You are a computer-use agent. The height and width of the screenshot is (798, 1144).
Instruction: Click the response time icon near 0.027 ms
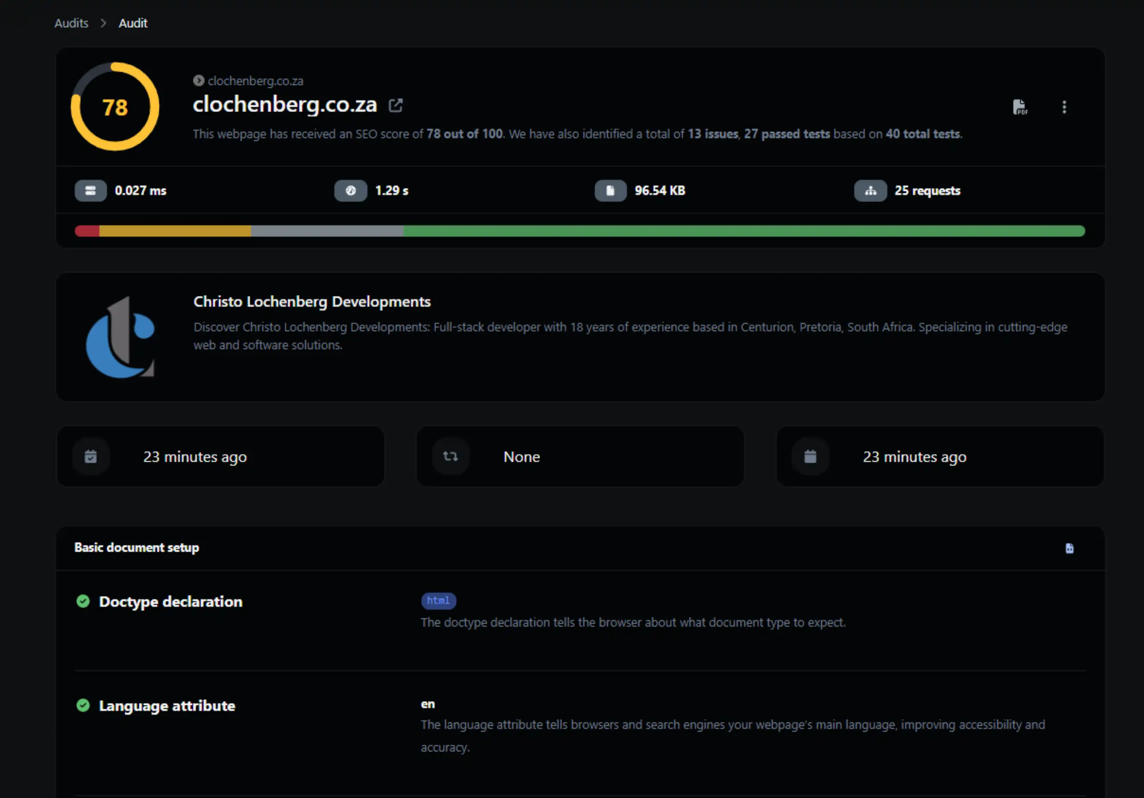point(90,190)
